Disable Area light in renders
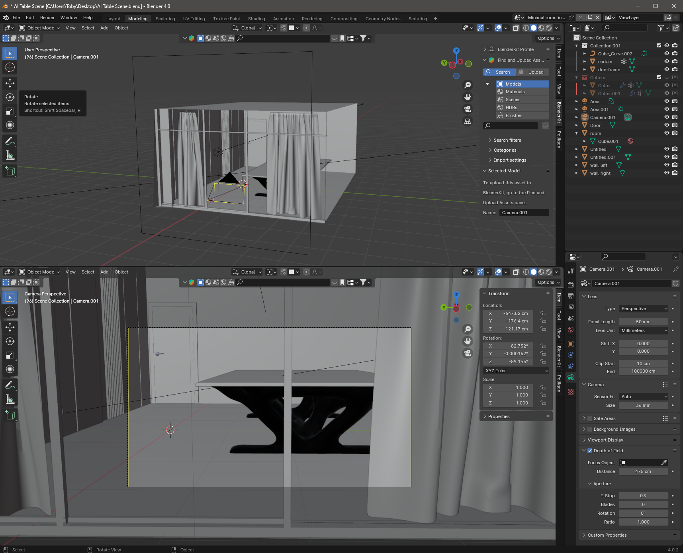 675,101
